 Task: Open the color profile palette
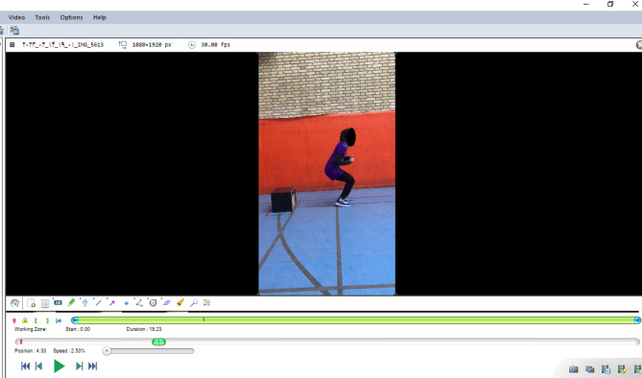[x=206, y=302]
